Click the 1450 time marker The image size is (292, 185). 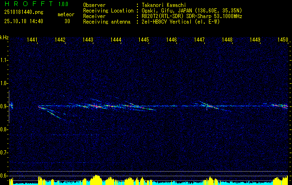(283, 39)
